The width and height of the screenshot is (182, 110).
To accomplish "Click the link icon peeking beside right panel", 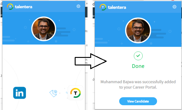I will (x=94, y=4).
